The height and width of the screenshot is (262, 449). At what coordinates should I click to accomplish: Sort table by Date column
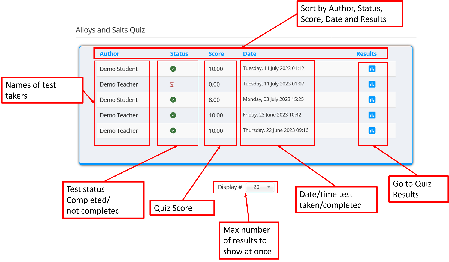[249, 54]
